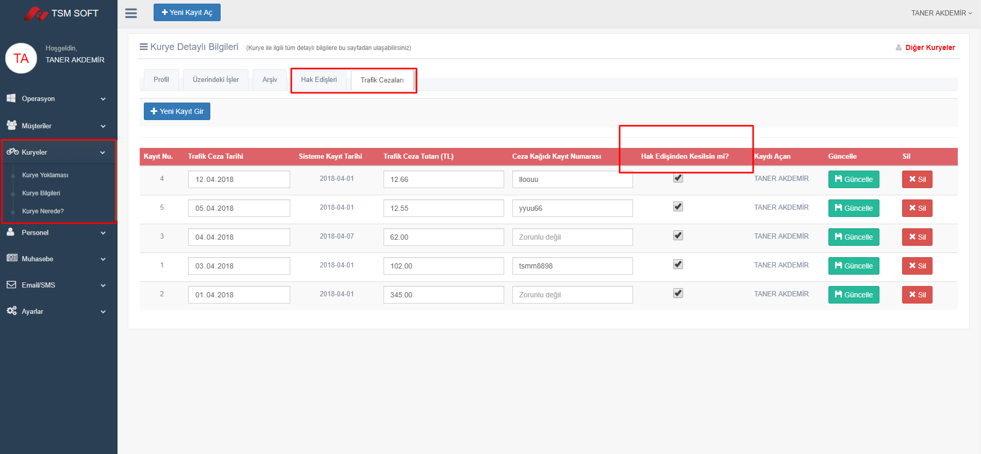Click the TSM SOFT logo icon

click(36, 13)
